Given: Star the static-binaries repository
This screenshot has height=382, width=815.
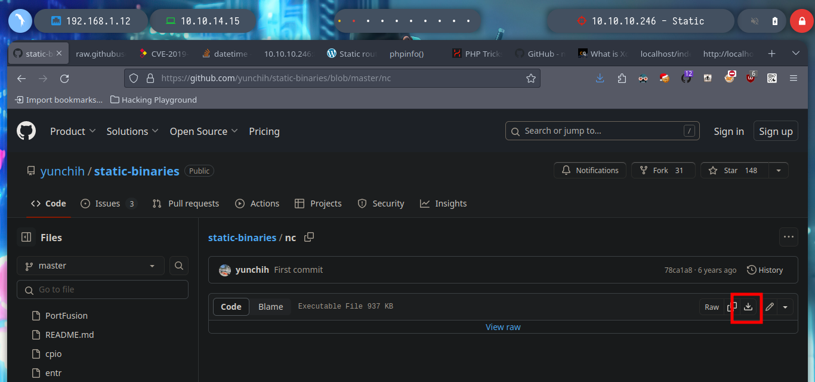Looking at the screenshot, I should 735,170.
